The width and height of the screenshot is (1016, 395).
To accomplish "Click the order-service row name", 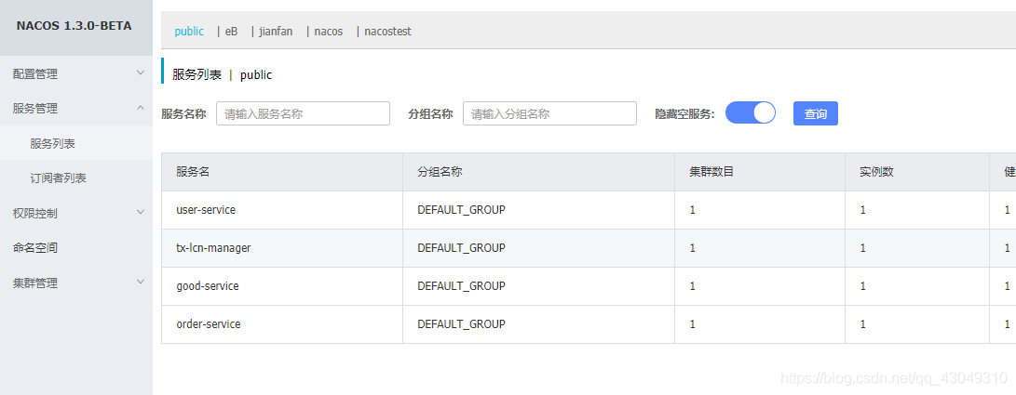I will (x=208, y=323).
